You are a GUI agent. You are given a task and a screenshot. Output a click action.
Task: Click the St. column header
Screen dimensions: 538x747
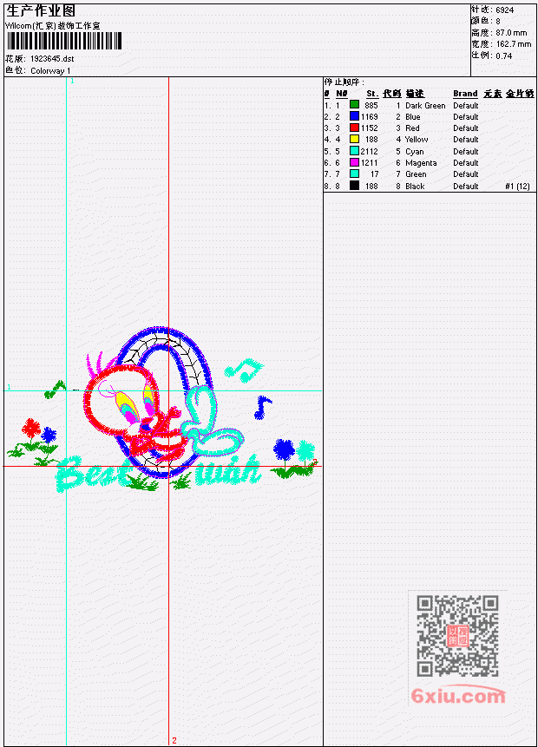pos(372,94)
